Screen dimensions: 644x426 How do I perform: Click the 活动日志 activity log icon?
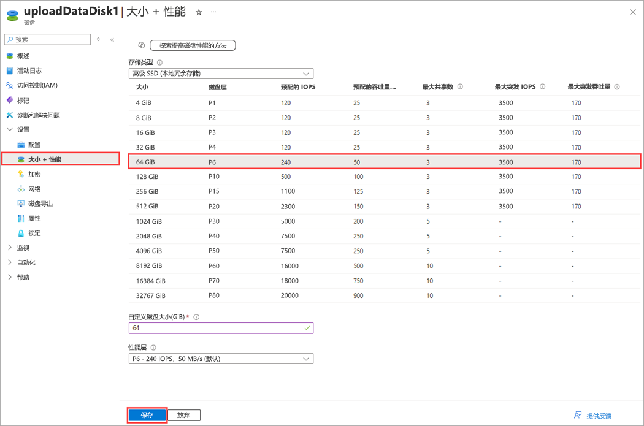coord(10,70)
